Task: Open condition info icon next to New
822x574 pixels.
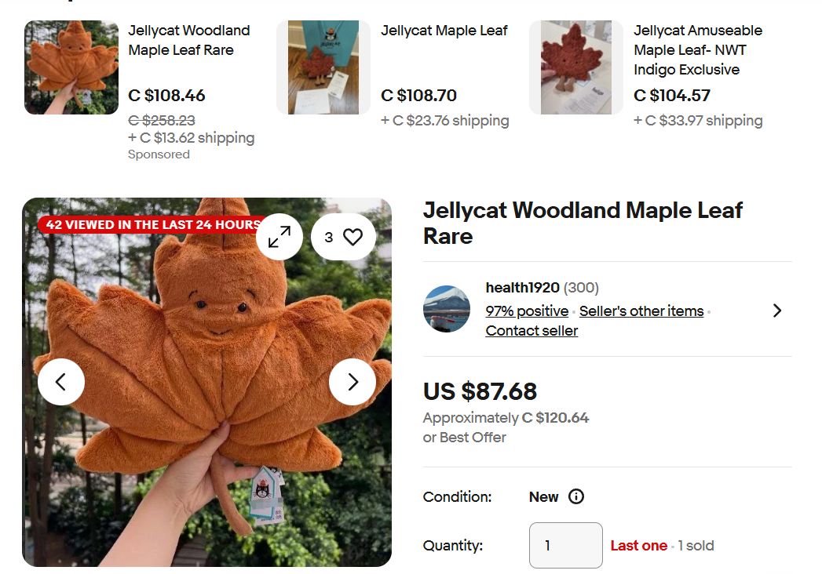Action: (x=576, y=496)
